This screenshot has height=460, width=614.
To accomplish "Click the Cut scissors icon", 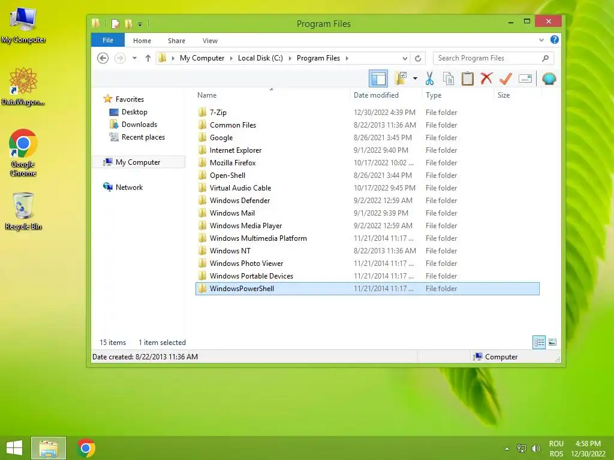I will [429, 78].
